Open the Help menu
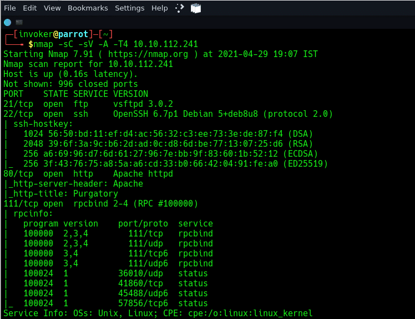The image size is (415, 319). point(159,8)
